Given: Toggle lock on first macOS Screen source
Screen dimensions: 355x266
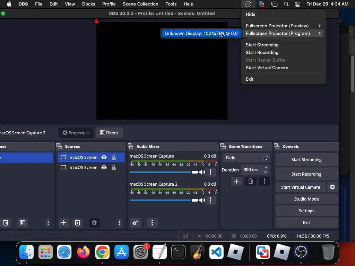Looking at the screenshot, I should click(114, 157).
